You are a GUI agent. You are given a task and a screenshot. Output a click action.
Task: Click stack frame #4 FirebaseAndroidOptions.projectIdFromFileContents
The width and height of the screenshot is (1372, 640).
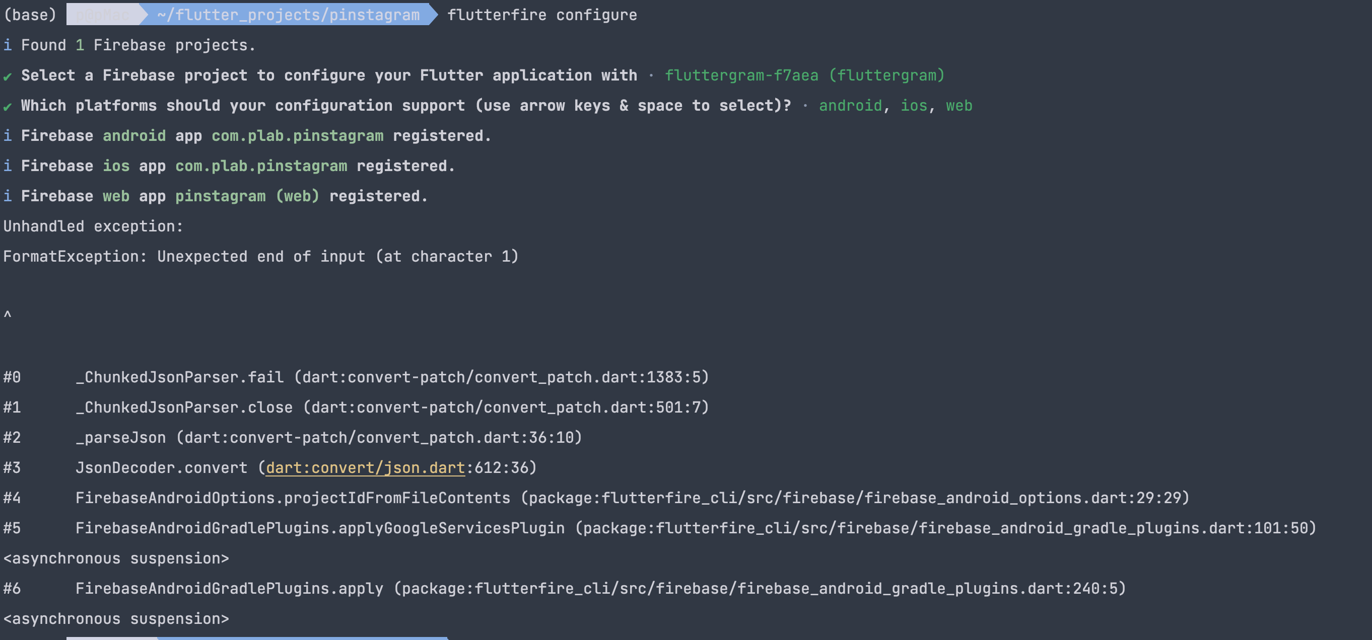(596, 498)
